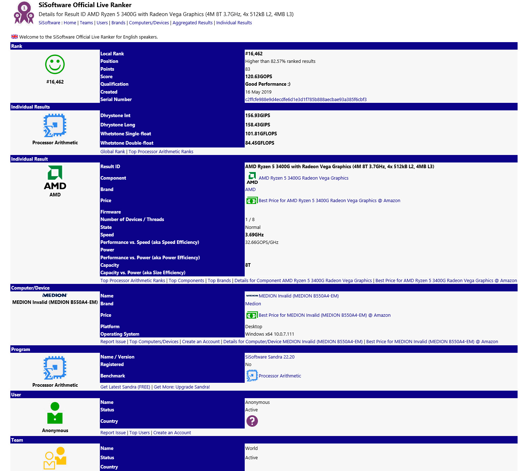
Task: Select Whetstone Double-float value 84.45GFLOPS
Action: pyautogui.click(x=260, y=143)
